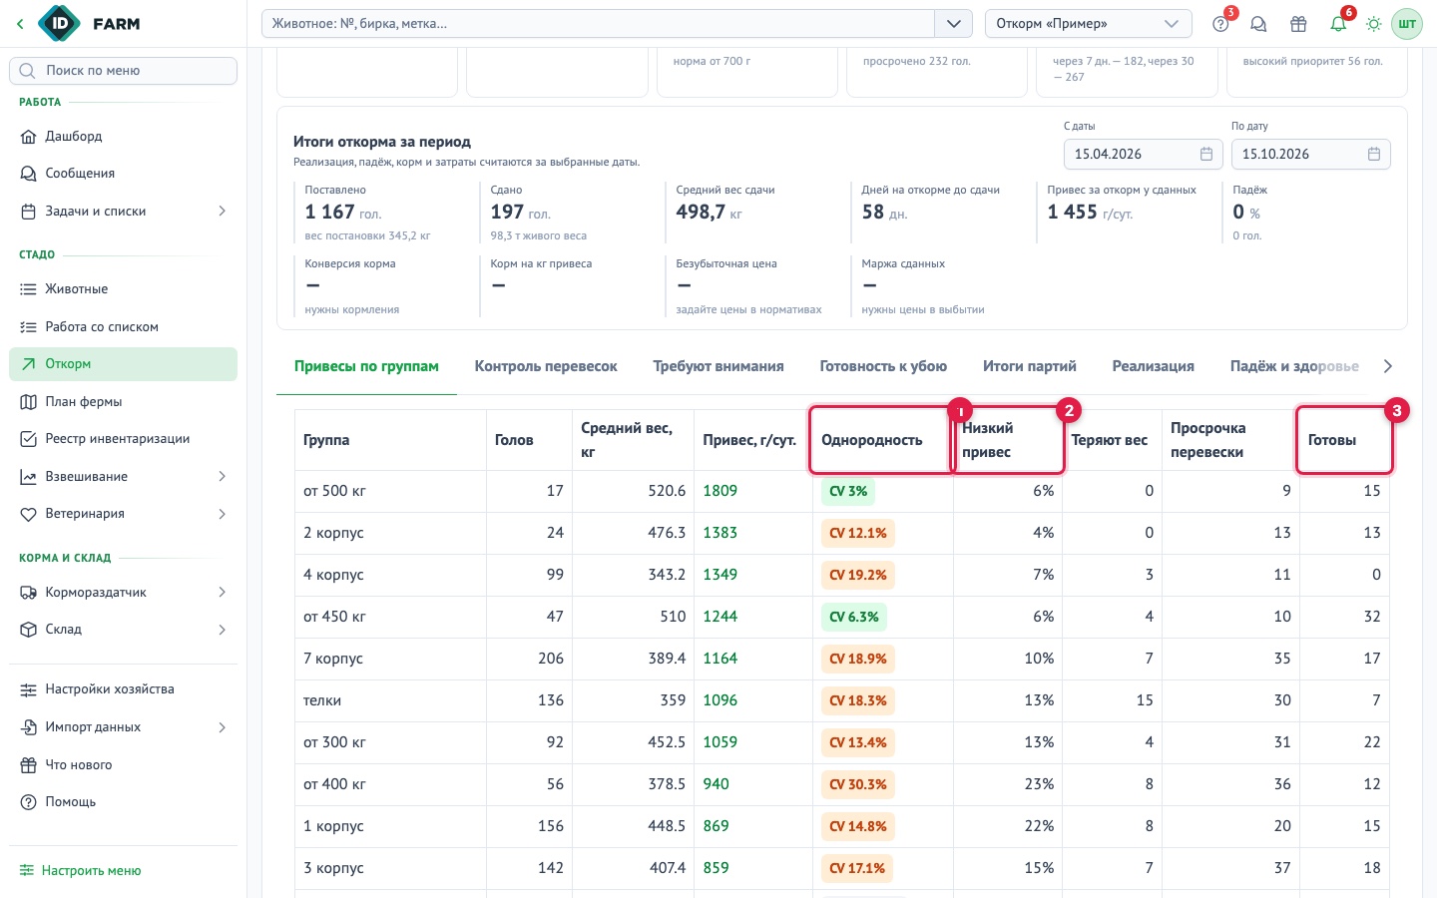1437x898 pixels.
Task: Switch to the Готовность к убою tab
Action: (x=883, y=366)
